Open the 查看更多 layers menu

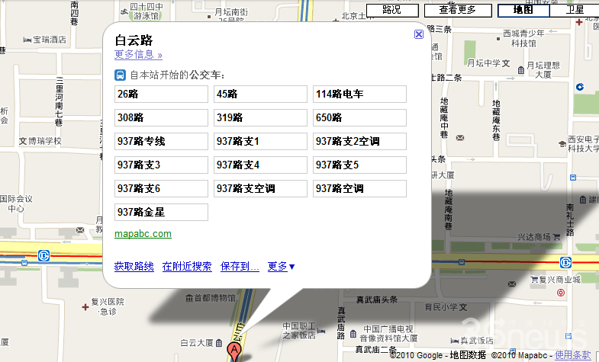457,10
